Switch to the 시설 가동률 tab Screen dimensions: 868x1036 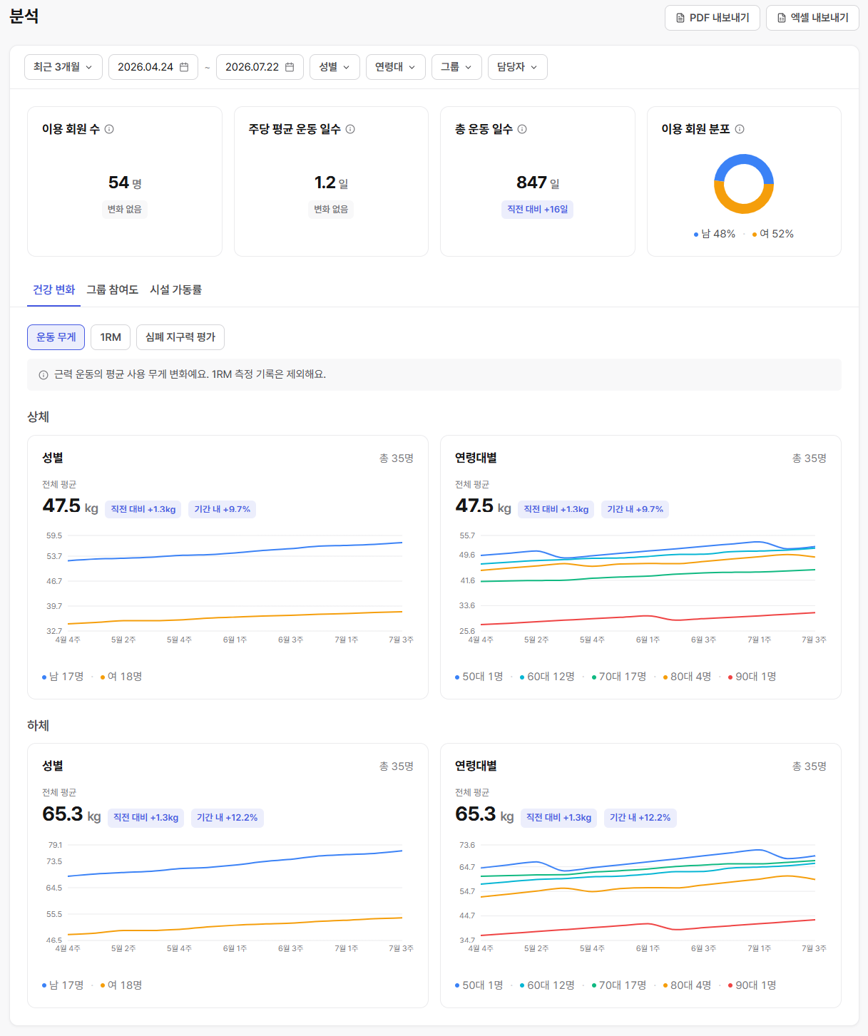175,289
